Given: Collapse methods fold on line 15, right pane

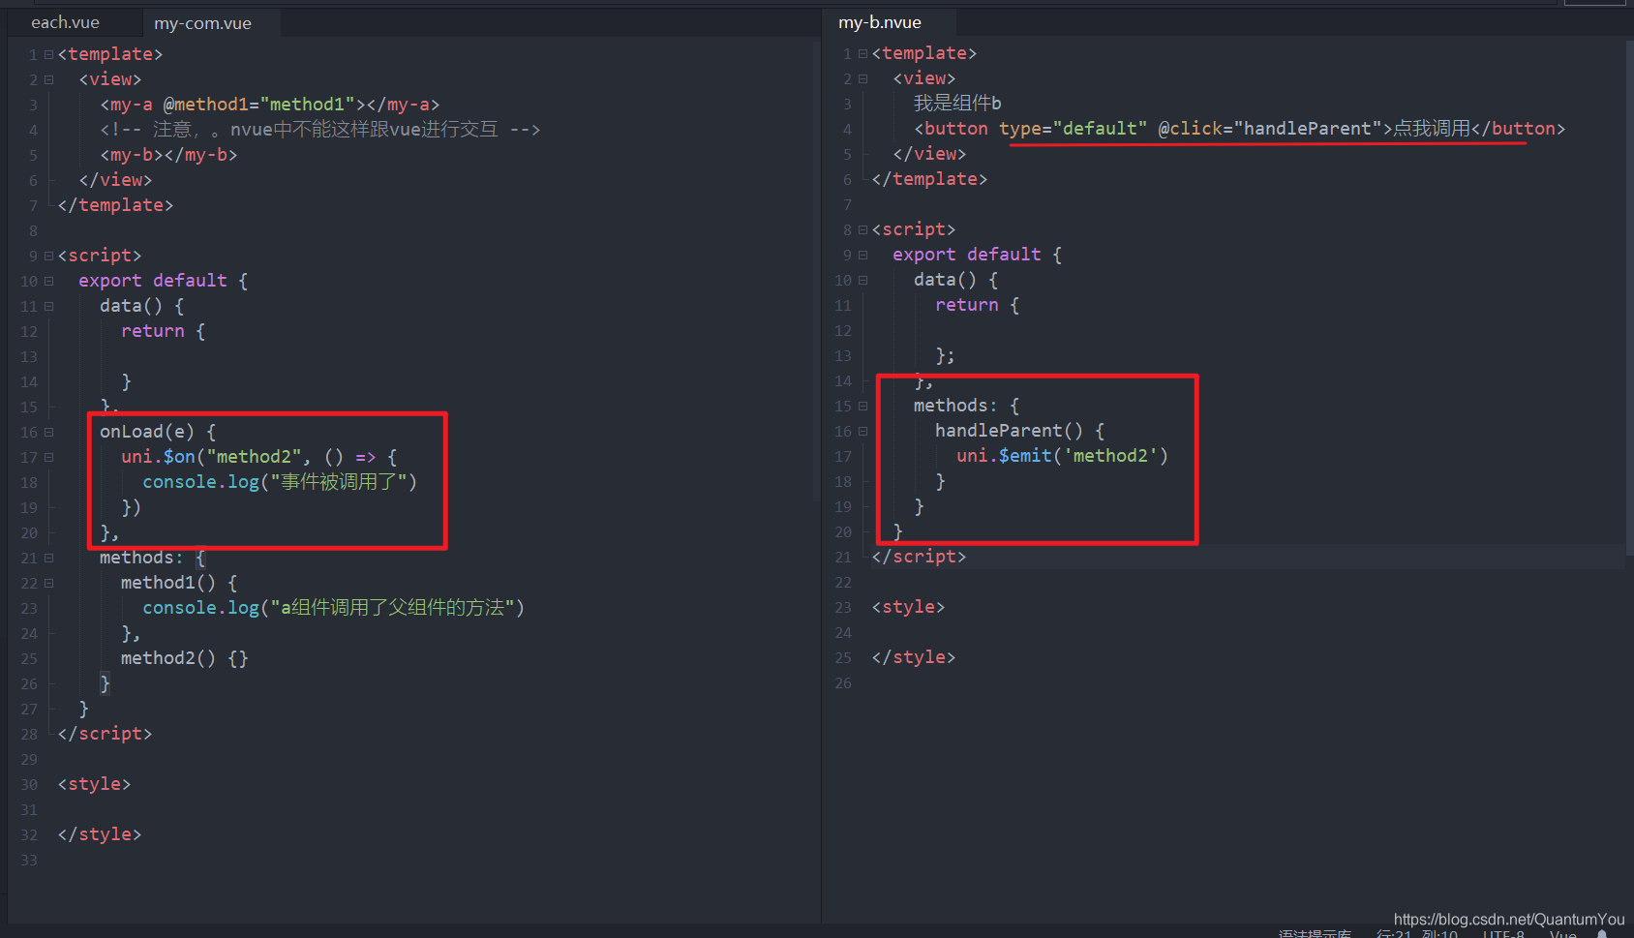Looking at the screenshot, I should 862,407.
